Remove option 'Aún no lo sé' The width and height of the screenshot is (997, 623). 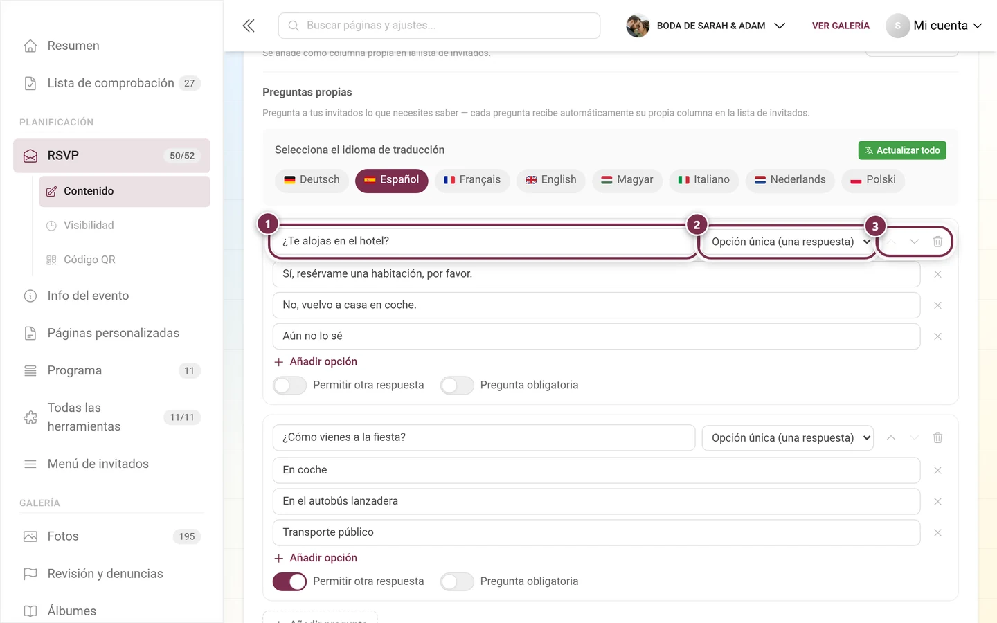[937, 336]
